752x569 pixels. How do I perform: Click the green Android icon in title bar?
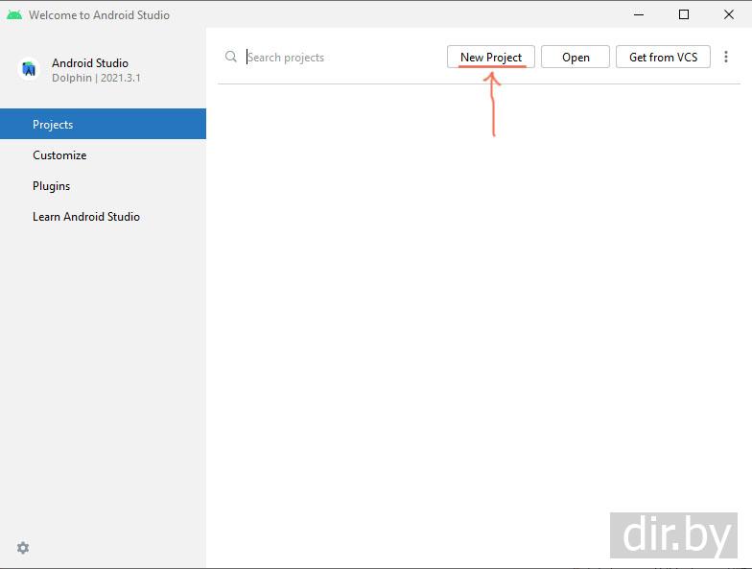[x=14, y=15]
